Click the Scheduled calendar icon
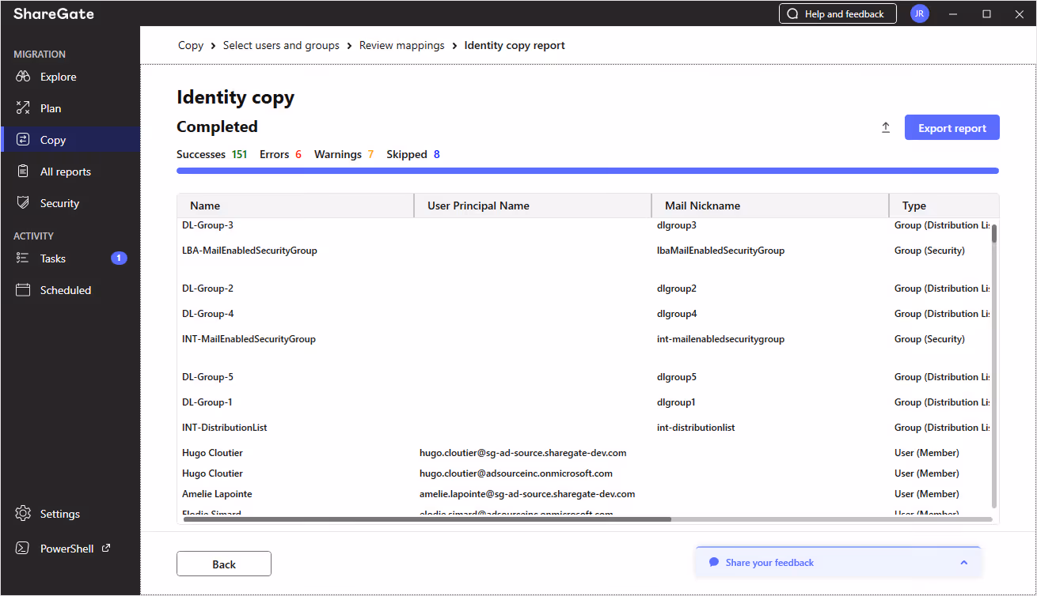 23,290
